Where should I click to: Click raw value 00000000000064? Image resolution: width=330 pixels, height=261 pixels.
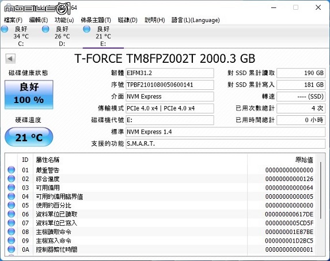point(289,188)
